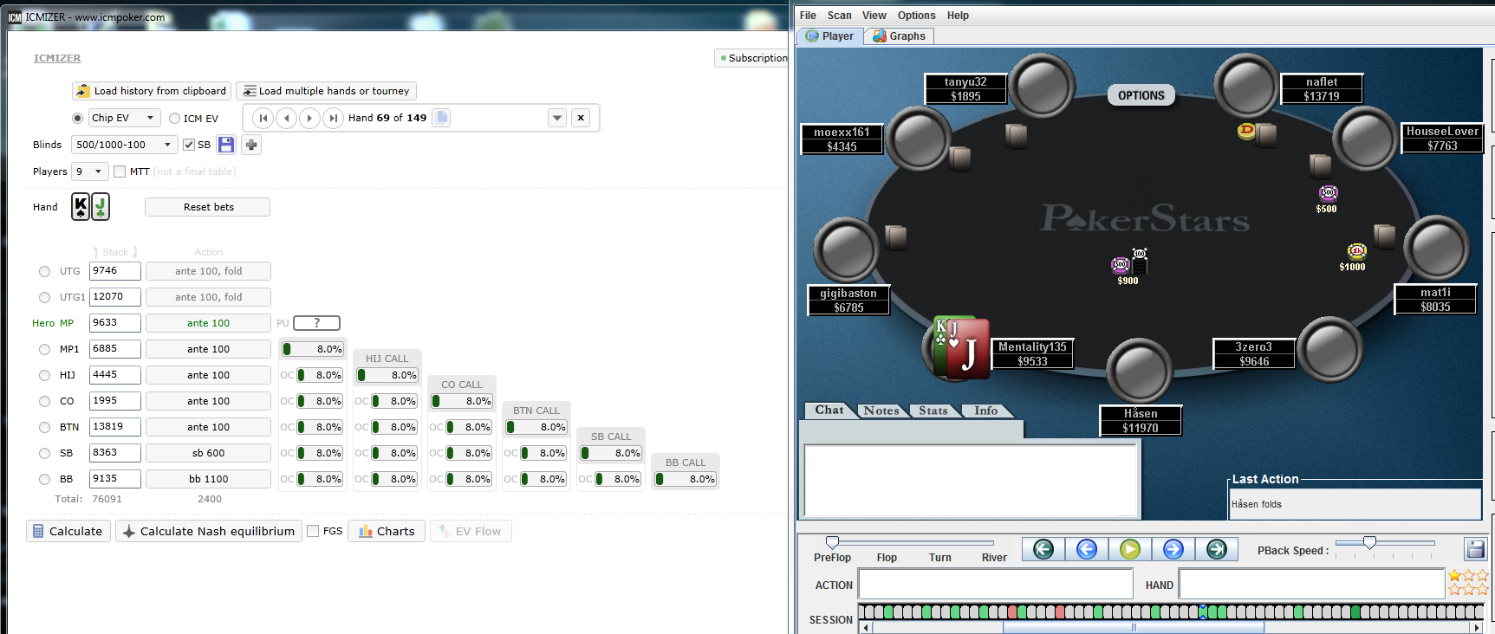
Task: Select UTG1 as hero position
Action: 44,297
